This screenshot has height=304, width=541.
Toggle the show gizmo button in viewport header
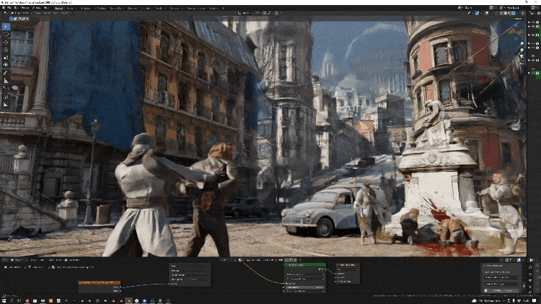[478, 13]
